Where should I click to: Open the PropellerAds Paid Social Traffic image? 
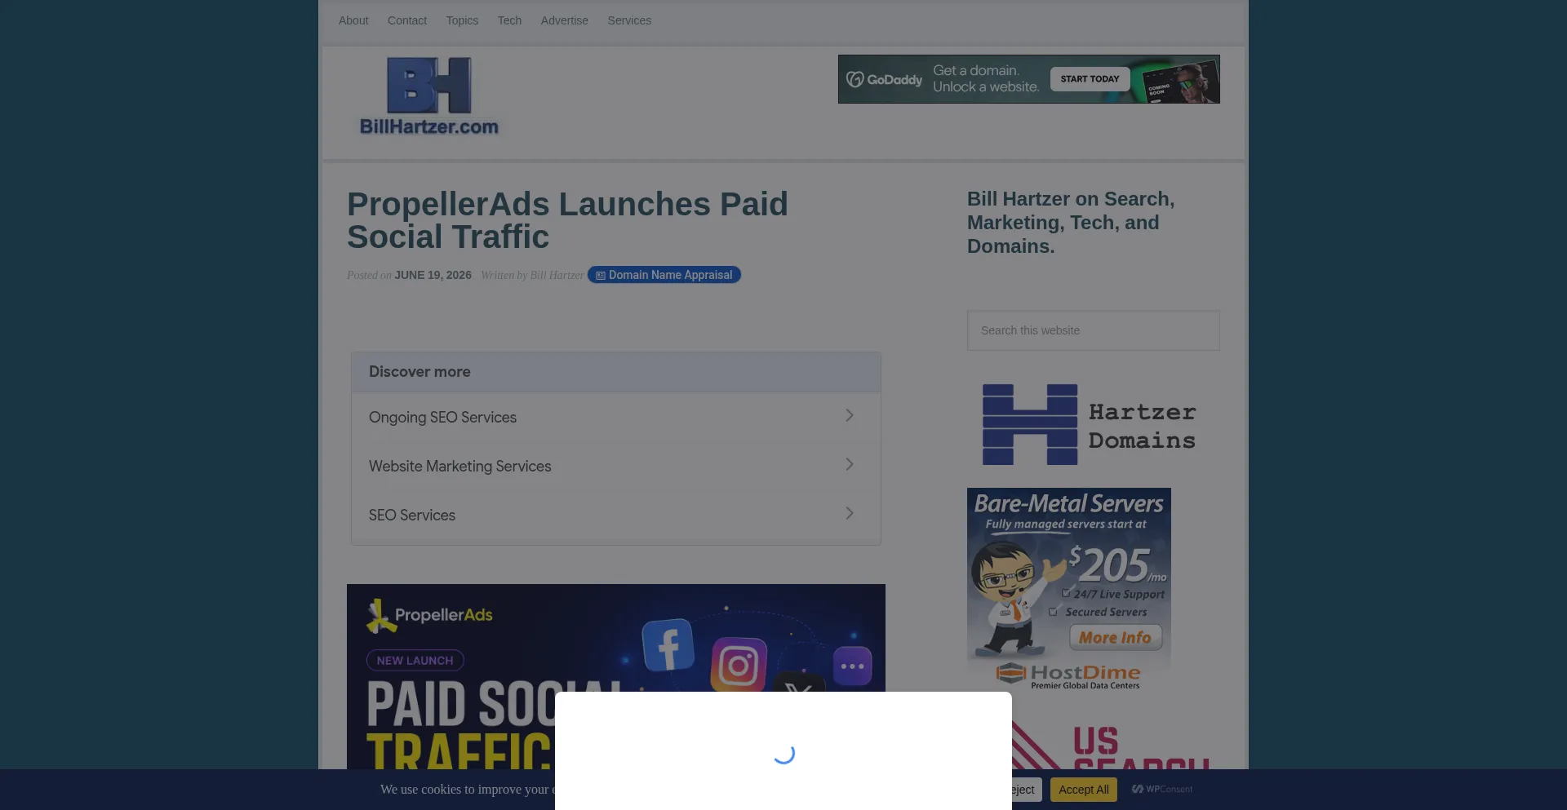pyautogui.click(x=616, y=676)
